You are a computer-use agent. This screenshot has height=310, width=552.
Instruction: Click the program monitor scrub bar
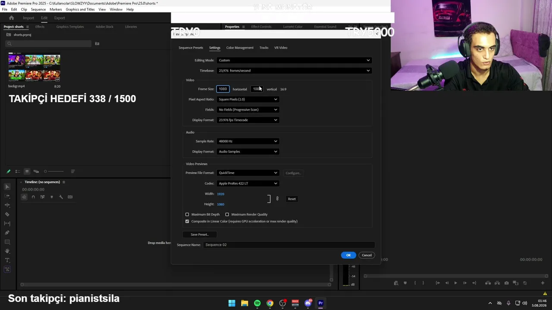coord(456,276)
